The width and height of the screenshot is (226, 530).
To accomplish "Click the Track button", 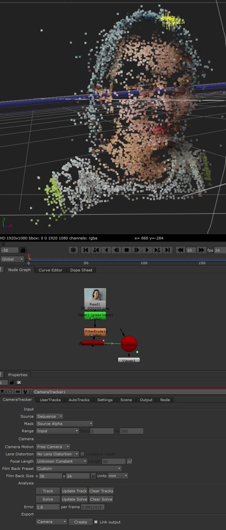I will pyautogui.click(x=48, y=491).
